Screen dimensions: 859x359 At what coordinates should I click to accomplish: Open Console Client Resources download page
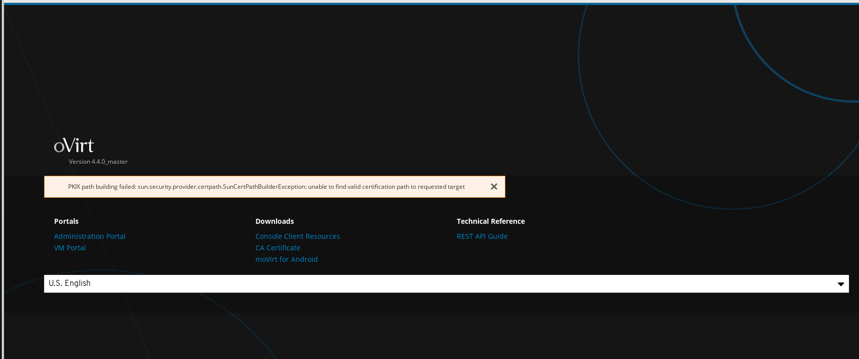[x=298, y=236]
